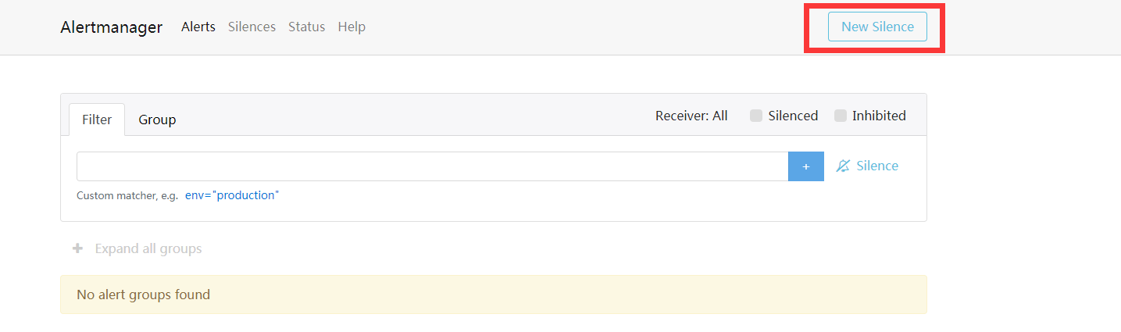Screen dimensions: 1121x332
Task: Open the Help nav link
Action: [x=352, y=27]
